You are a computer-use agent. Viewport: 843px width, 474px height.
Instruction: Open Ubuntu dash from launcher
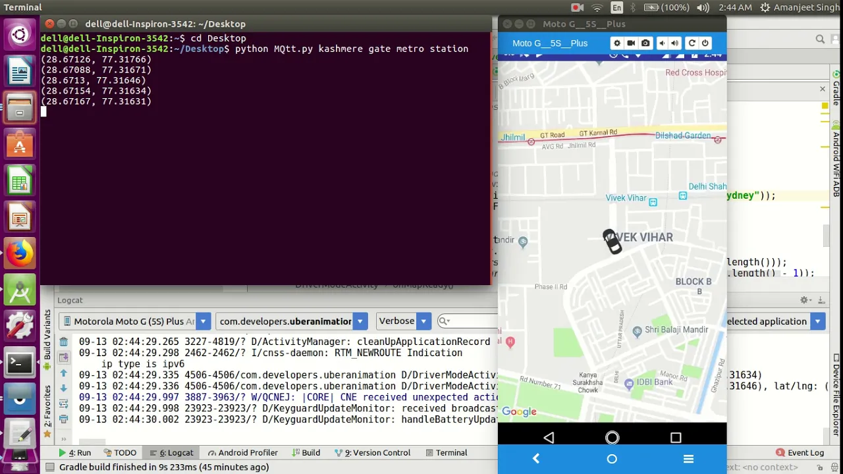(x=20, y=34)
